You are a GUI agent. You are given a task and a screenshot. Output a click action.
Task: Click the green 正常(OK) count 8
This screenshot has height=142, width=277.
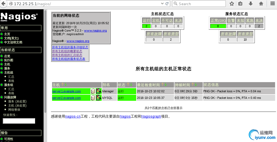point(218,26)
